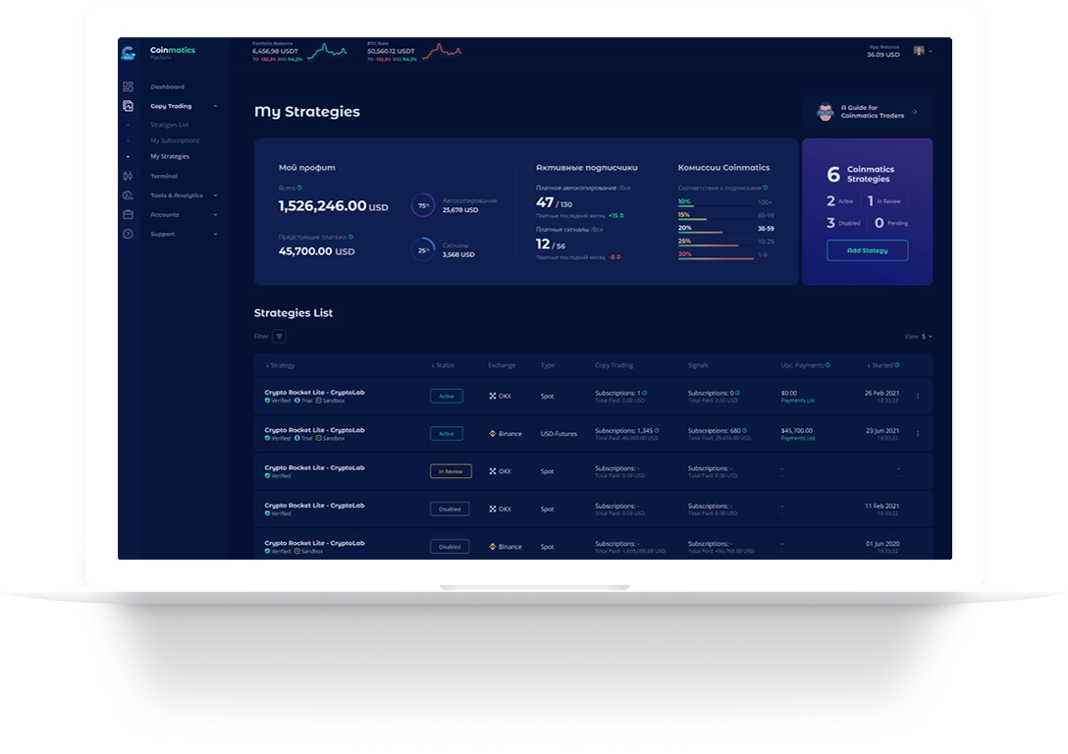Collapse the Copy Trading menu chevron

click(x=215, y=106)
